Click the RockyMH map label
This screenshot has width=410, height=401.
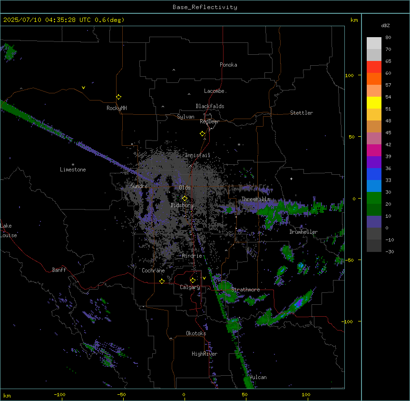[x=117, y=108]
